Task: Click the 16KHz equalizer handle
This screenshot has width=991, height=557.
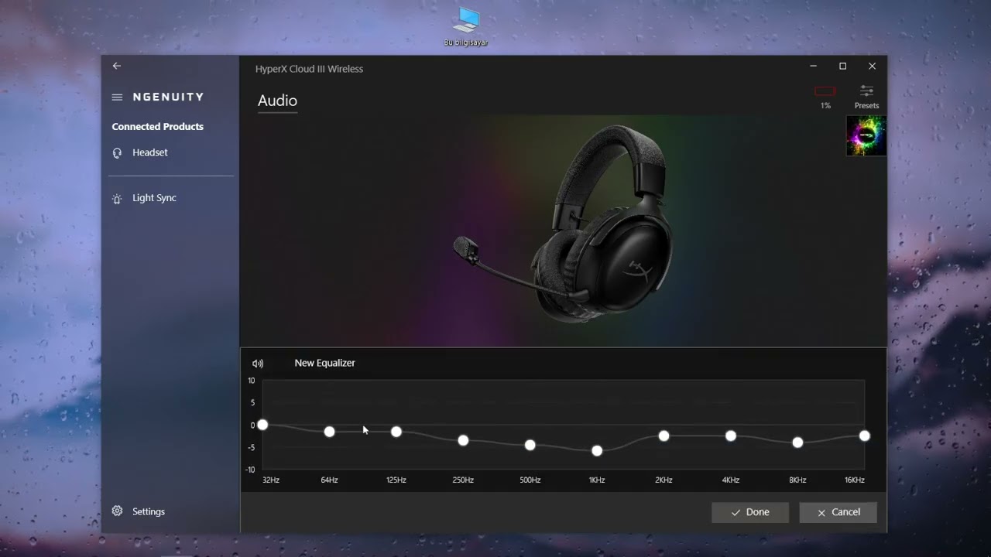Action: (864, 436)
